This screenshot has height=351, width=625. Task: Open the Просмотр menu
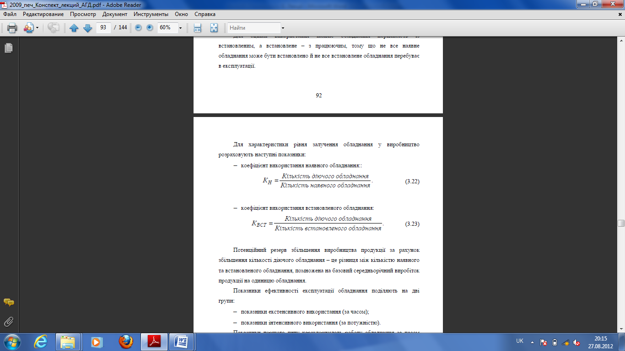(x=83, y=14)
